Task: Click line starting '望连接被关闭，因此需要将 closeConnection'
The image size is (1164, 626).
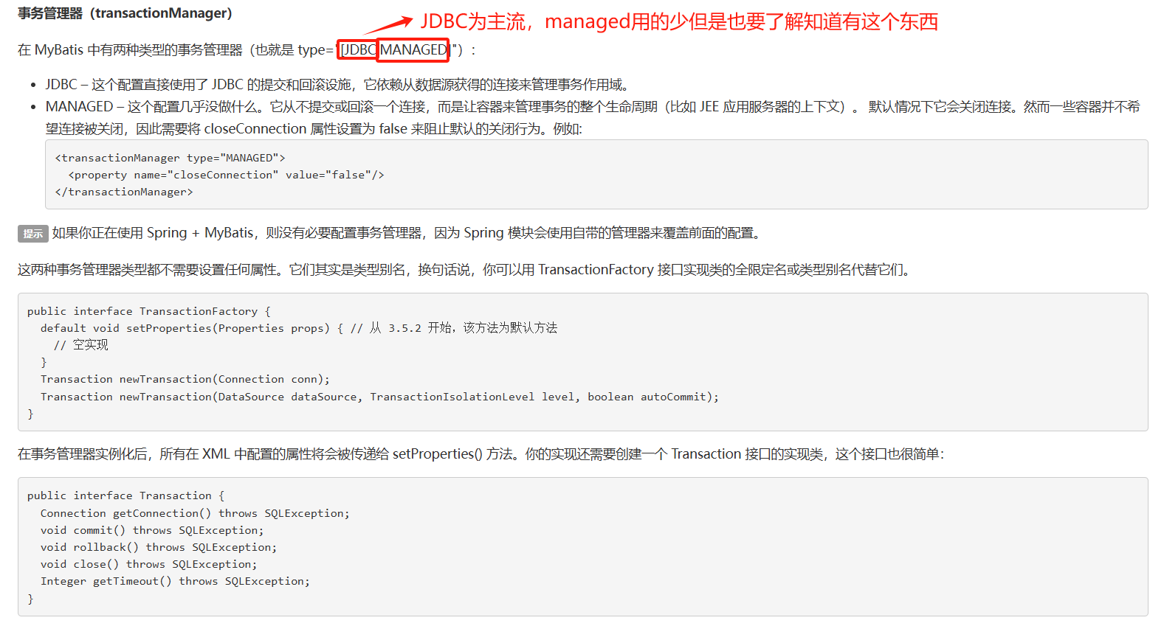Action: click(314, 129)
